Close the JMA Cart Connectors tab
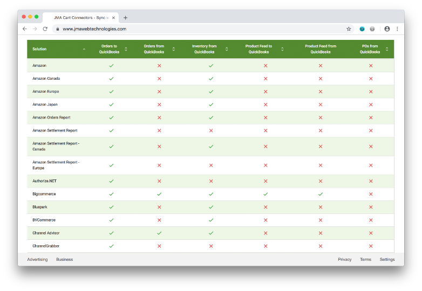Image resolution: width=422 pixels, height=291 pixels. click(113, 18)
